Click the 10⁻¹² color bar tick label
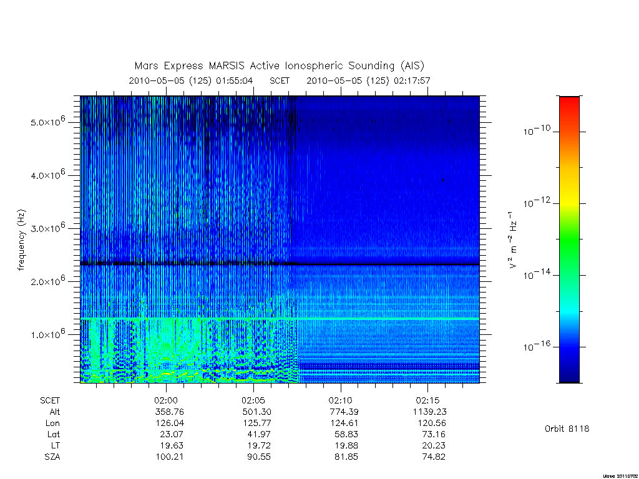 pos(537,203)
